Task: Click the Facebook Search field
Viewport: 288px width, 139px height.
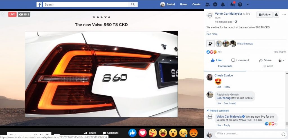Action: point(86,5)
